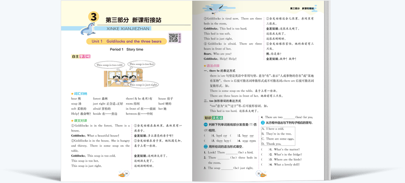
Task: Click the vocabulary entry 'soup 汤'
Action: tap(76, 103)
